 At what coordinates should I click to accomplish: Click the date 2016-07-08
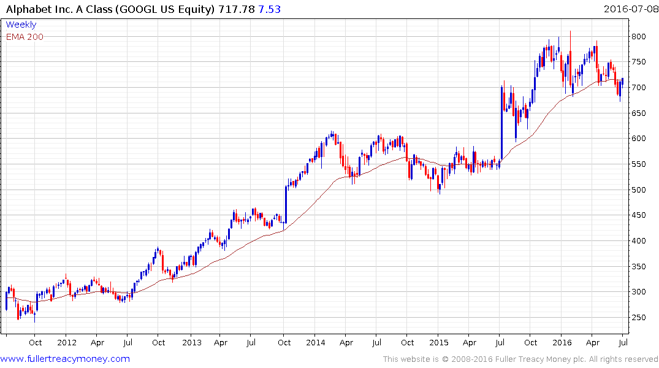631,9
